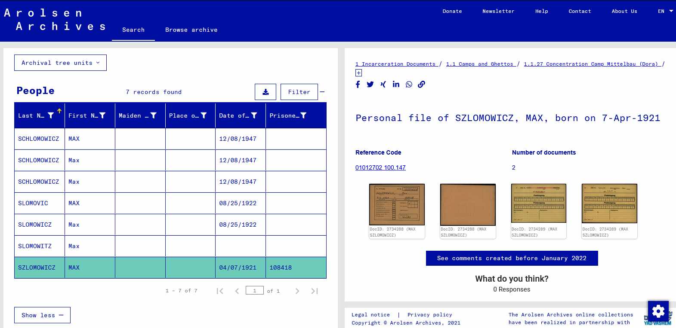Click the Filter button
676x328 pixels.
click(299, 92)
